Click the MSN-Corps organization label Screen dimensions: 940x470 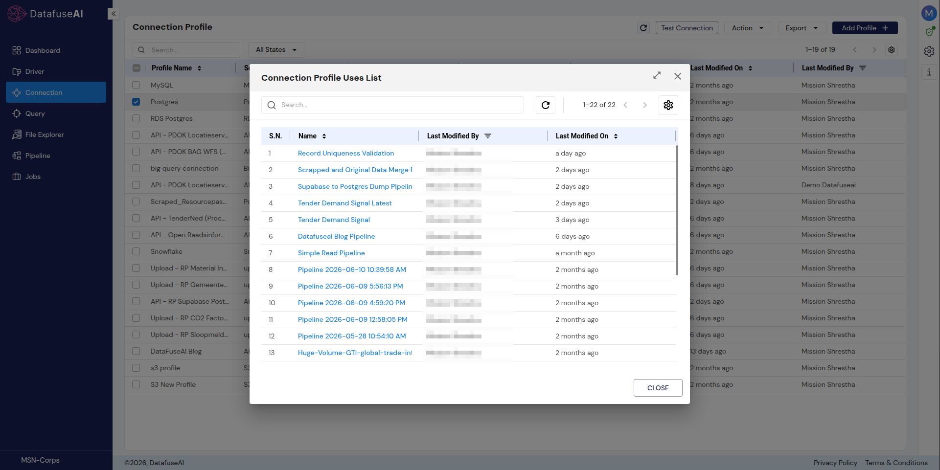coord(40,460)
